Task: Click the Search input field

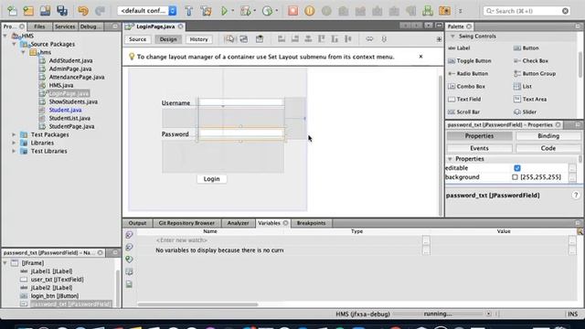Action: pos(526,11)
